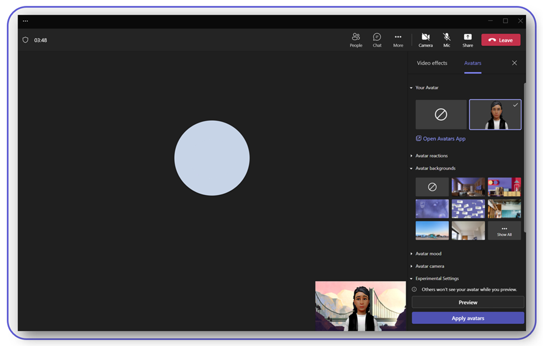Switch to the Video effects tab
This screenshot has height=346, width=543.
[x=432, y=63]
